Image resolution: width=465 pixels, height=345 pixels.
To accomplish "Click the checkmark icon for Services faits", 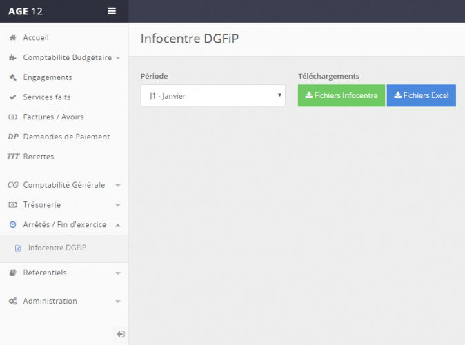I will pyautogui.click(x=12, y=97).
